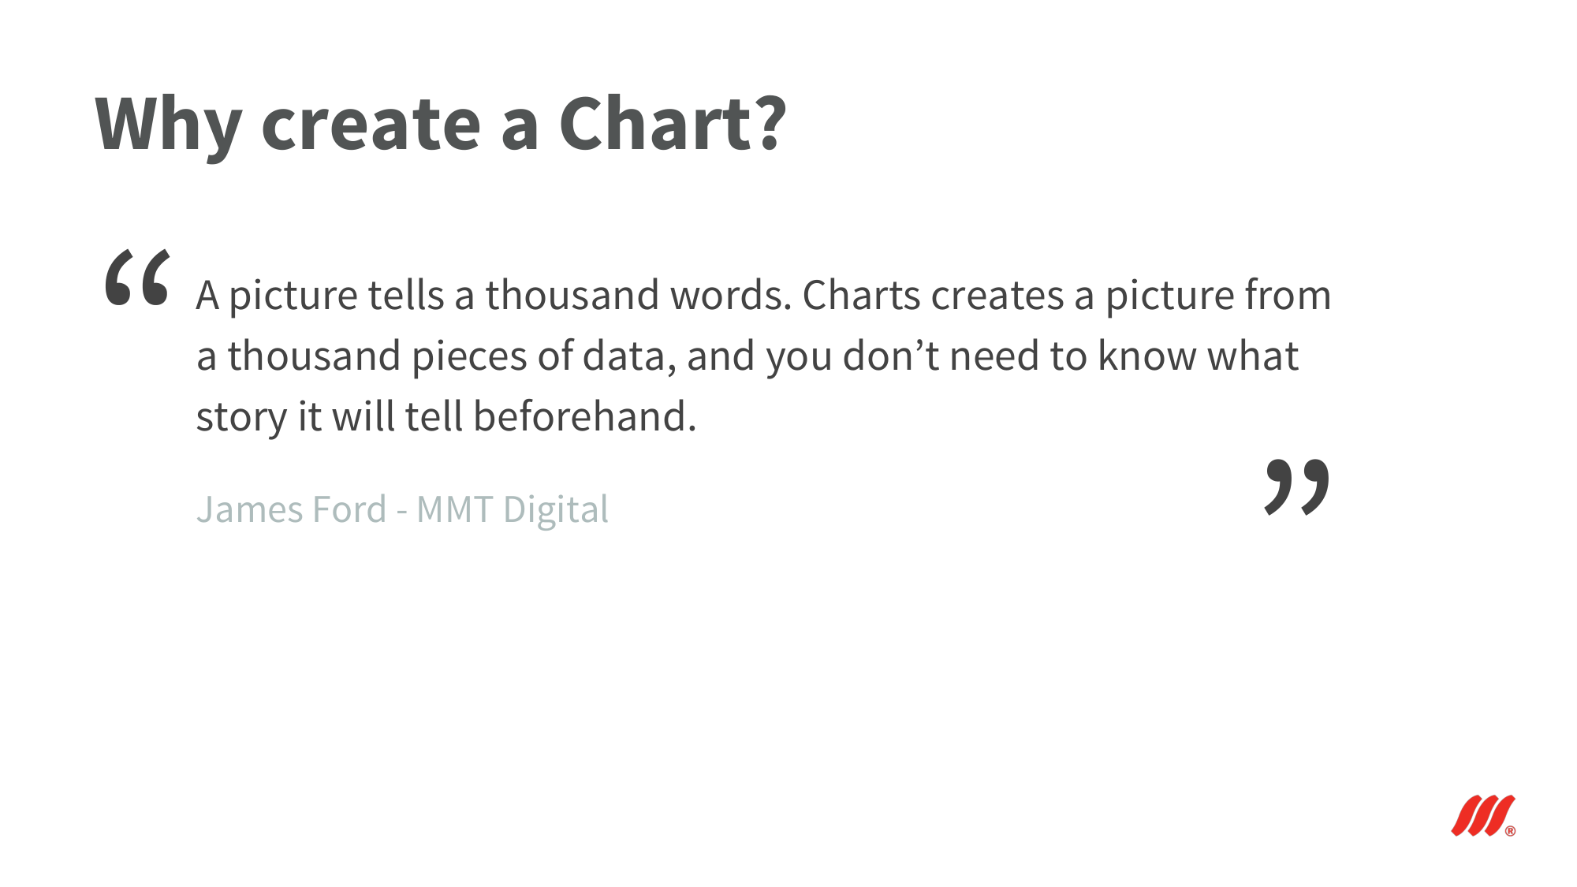Click the word 'data,' in the quote
The image size is (1577, 887).
pos(629,356)
